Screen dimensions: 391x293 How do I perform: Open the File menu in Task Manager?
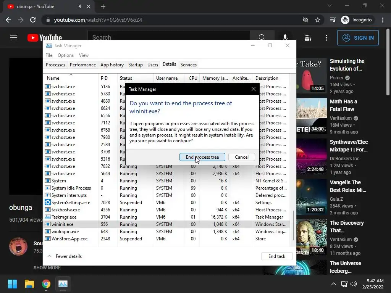pyautogui.click(x=49, y=55)
